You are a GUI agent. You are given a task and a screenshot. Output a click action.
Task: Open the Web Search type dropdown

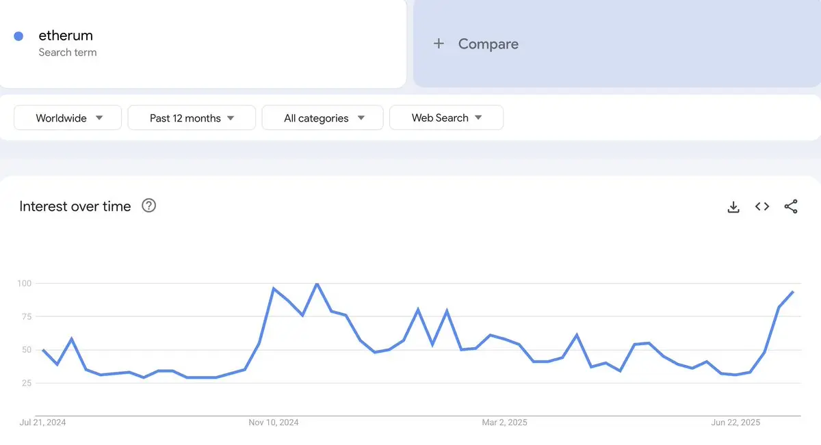(x=446, y=118)
